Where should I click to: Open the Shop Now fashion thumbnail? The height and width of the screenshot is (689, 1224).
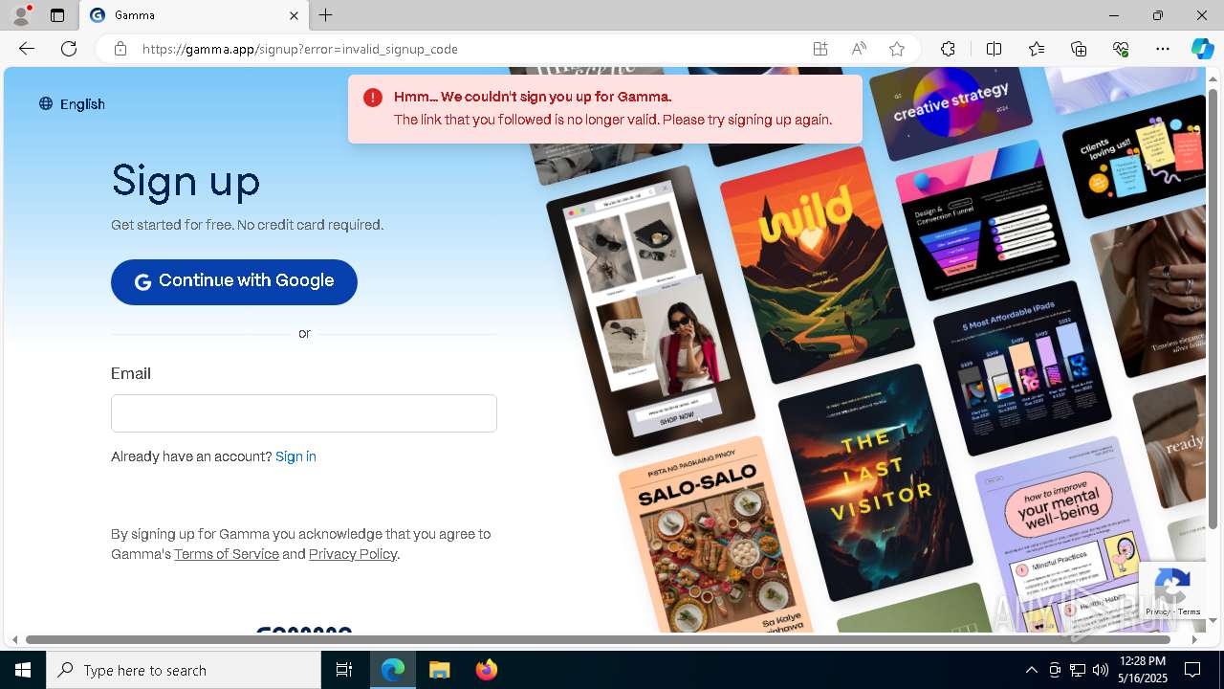coord(650,311)
